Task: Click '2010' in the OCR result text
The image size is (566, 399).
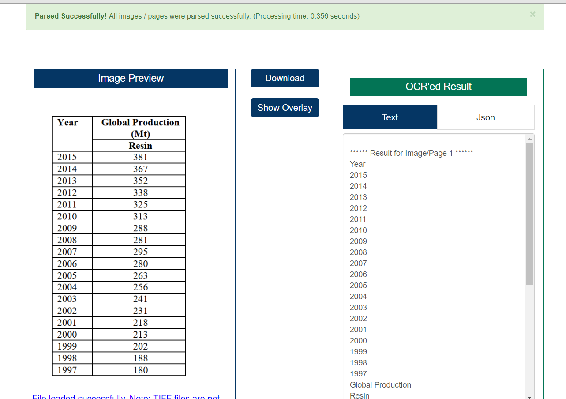Action: (358, 230)
